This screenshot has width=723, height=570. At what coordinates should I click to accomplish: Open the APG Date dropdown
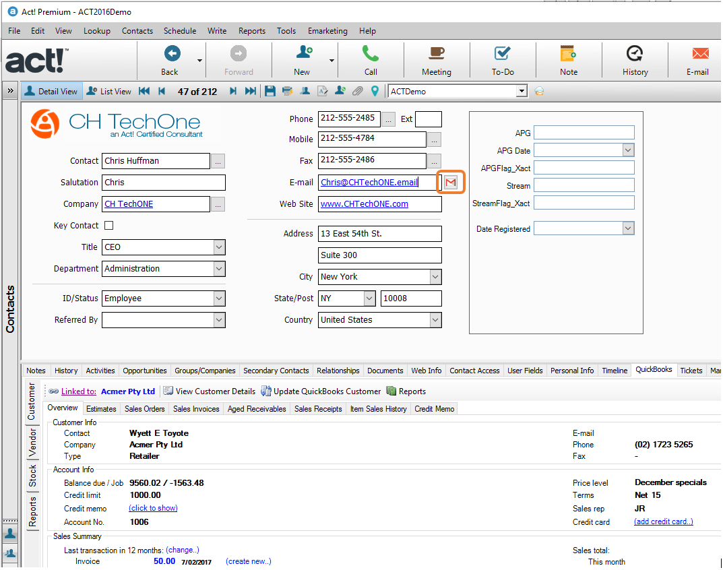628,150
